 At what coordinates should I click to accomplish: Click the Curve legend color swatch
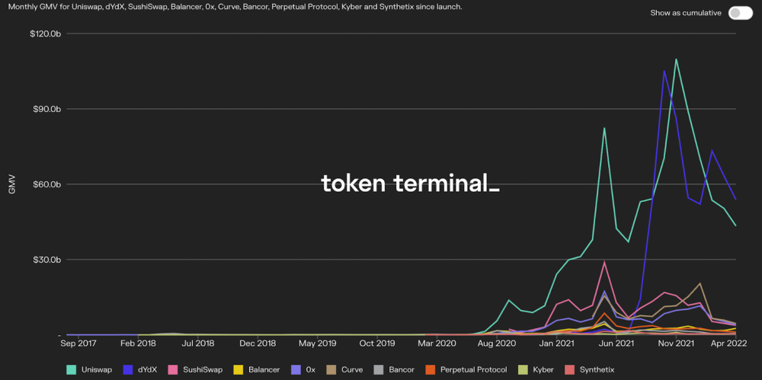tap(331, 369)
